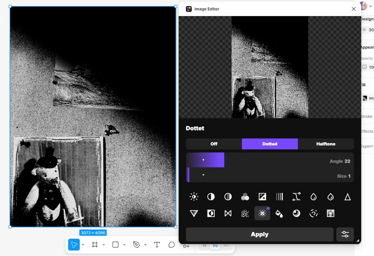Click the noise grain texture icon
This screenshot has height=256, width=374.
click(x=245, y=213)
